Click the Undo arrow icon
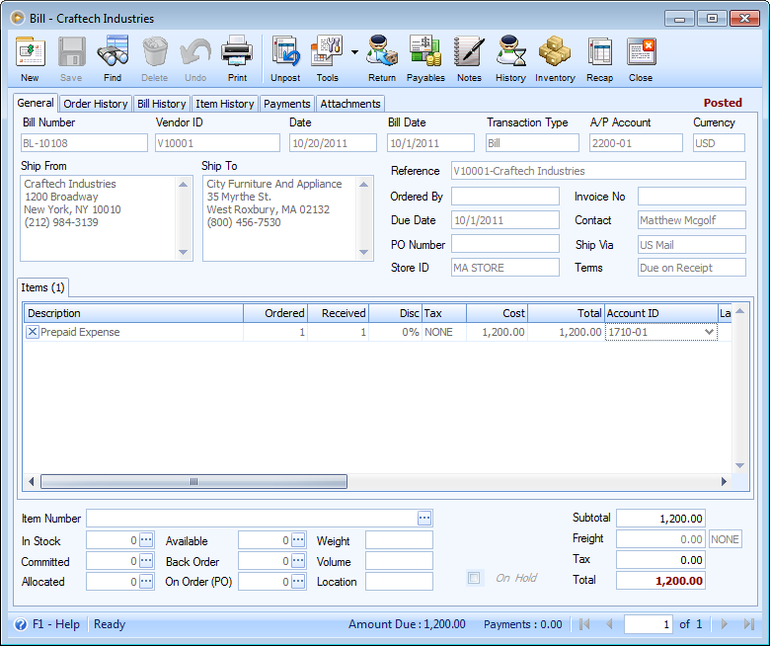The image size is (770, 646). coord(194,52)
